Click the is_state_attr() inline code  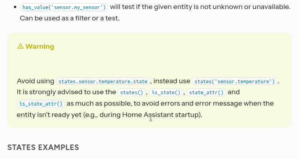pos(41,104)
